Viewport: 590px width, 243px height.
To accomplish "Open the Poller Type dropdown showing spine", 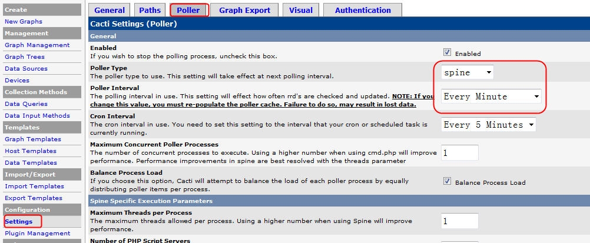I will [468, 72].
